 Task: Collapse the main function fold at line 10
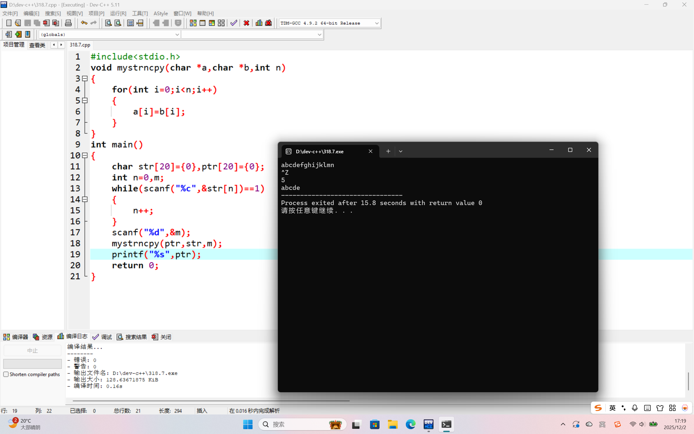tap(85, 155)
